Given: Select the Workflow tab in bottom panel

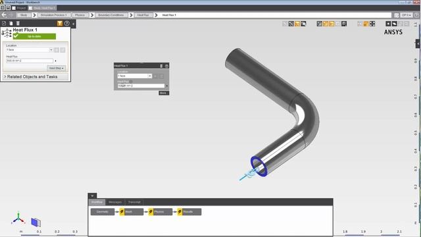Looking at the screenshot, I should click(97, 202).
